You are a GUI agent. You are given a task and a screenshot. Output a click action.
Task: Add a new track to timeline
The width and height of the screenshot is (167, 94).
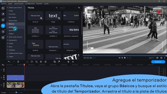(3, 65)
